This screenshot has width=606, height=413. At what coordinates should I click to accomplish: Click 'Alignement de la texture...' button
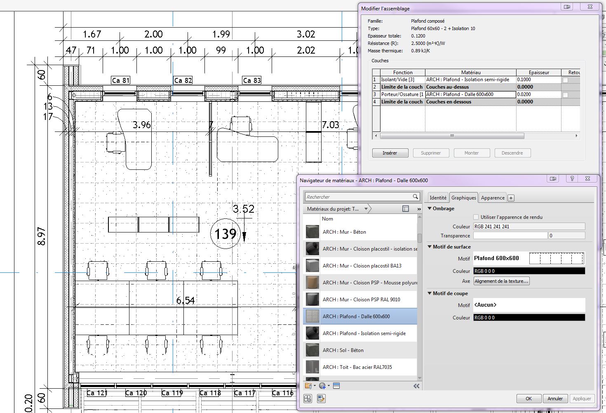(501, 281)
